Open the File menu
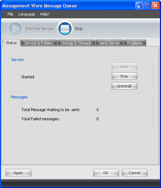Viewport: 161px width, 188px height. pos(10,14)
